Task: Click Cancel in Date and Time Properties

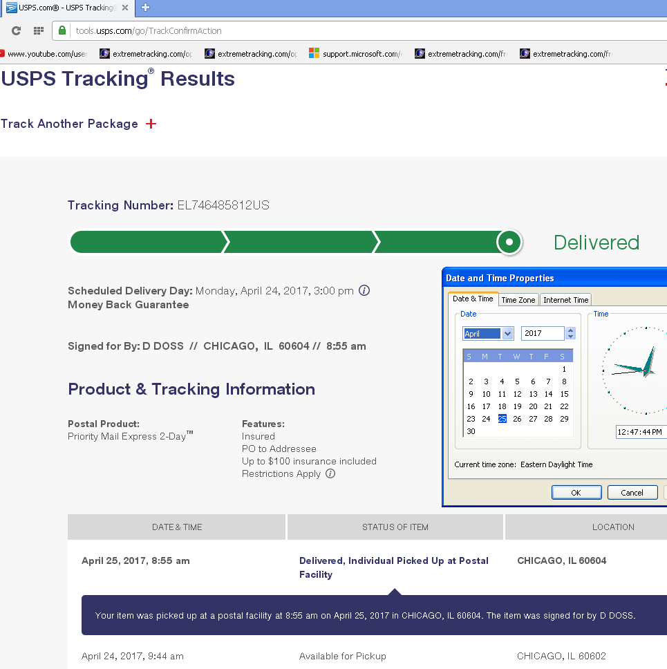Action: pyautogui.click(x=632, y=492)
